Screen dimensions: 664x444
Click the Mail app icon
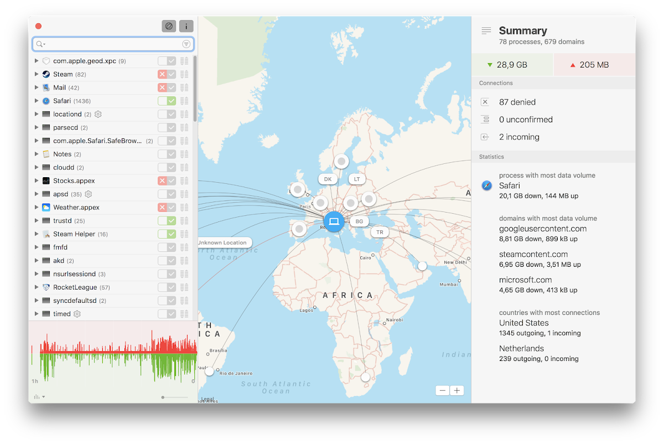point(46,87)
